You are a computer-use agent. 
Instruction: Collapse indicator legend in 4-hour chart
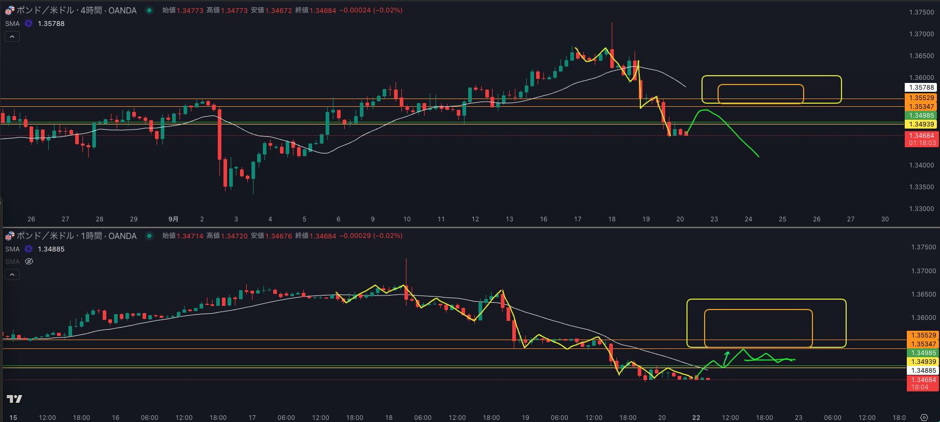[x=12, y=37]
